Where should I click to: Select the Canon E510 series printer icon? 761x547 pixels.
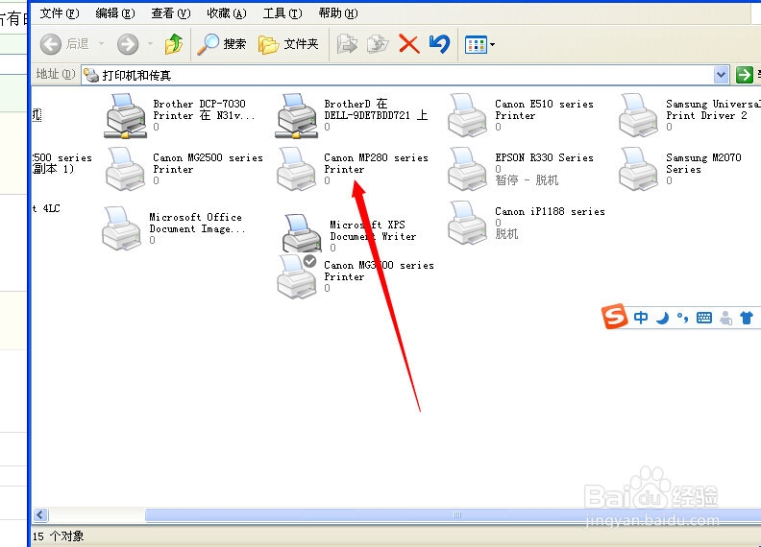click(467, 115)
